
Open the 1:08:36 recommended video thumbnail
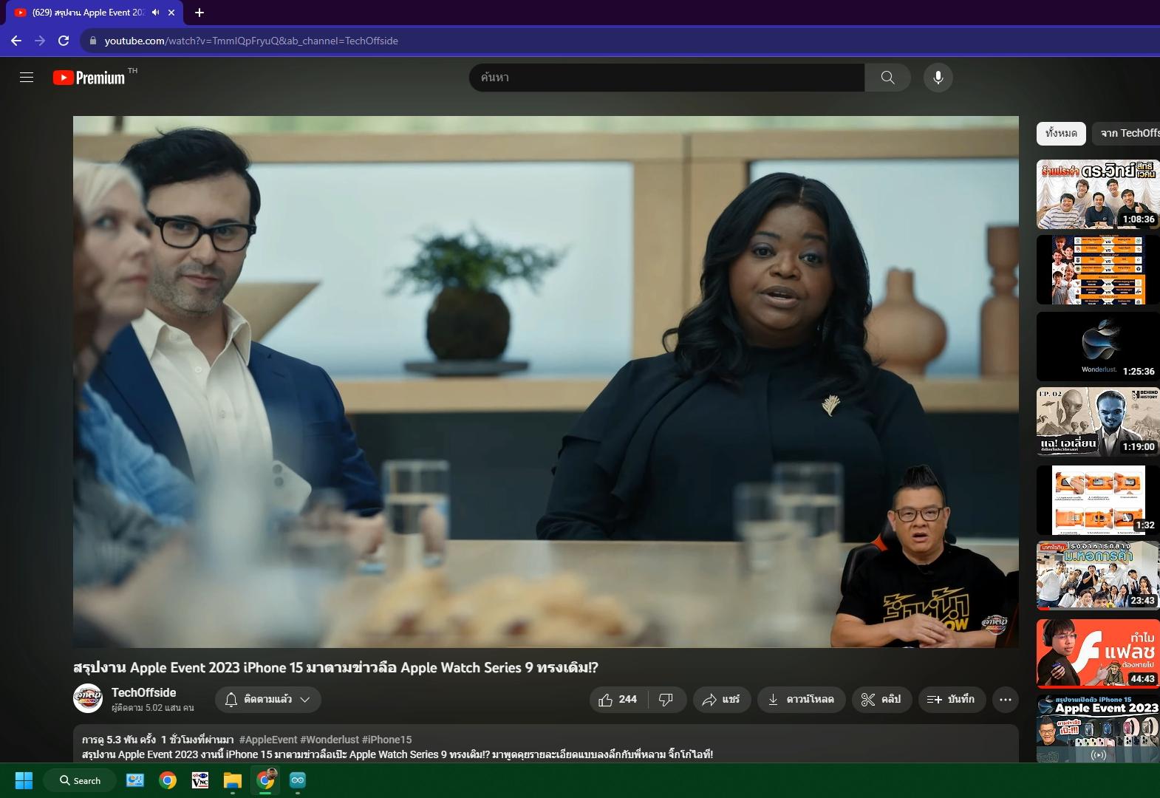pyautogui.click(x=1098, y=194)
